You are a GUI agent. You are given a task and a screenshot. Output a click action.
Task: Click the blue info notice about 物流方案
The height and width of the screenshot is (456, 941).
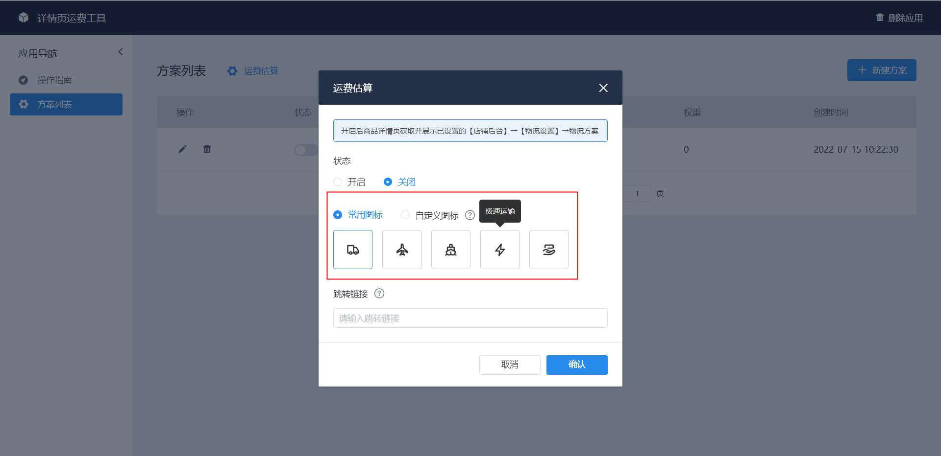coord(470,131)
